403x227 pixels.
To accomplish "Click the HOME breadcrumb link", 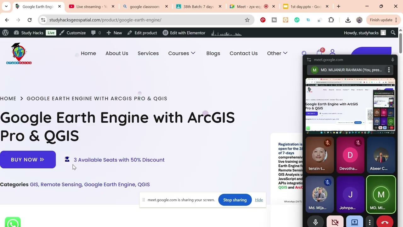I will [8, 98].
